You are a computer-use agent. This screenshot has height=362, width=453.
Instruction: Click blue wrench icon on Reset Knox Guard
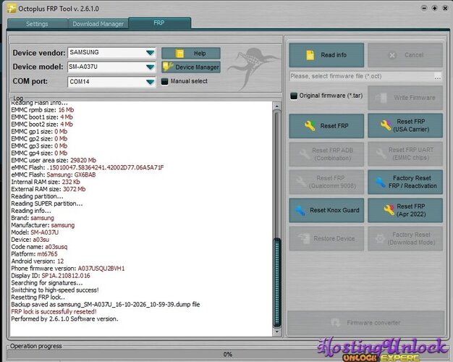pyautogui.click(x=300, y=210)
